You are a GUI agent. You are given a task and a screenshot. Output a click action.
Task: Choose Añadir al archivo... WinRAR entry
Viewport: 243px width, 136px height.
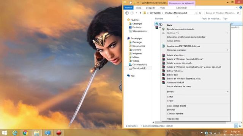click(x=196, y=55)
